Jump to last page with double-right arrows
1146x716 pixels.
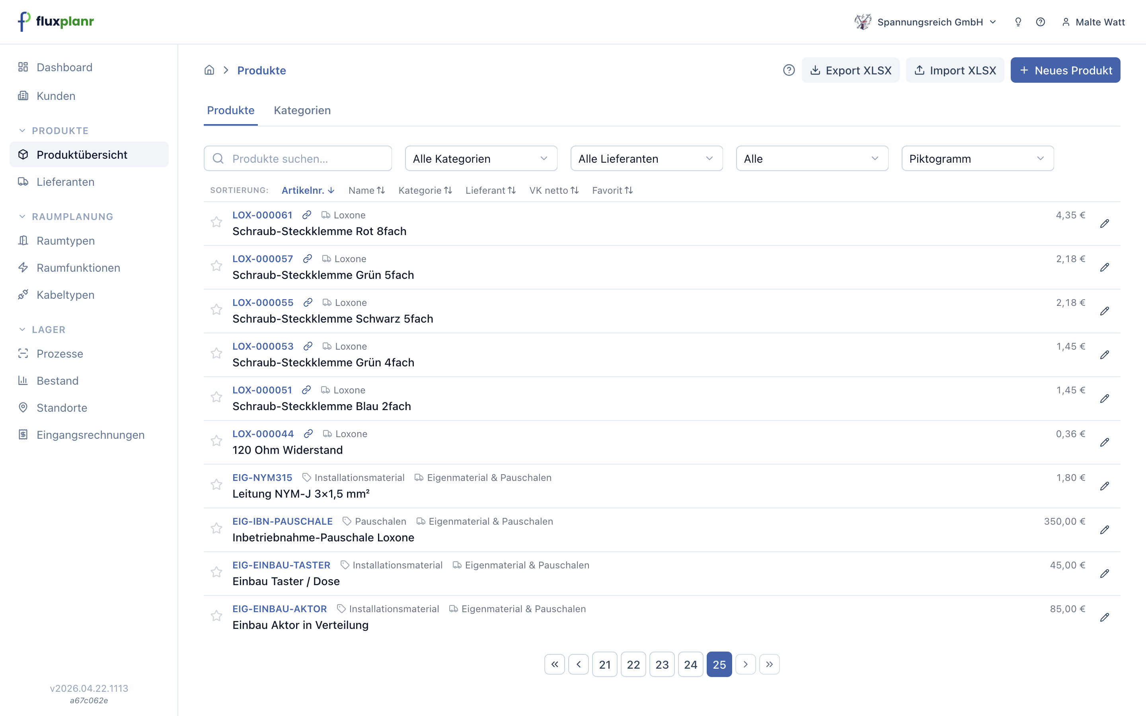[x=769, y=664]
